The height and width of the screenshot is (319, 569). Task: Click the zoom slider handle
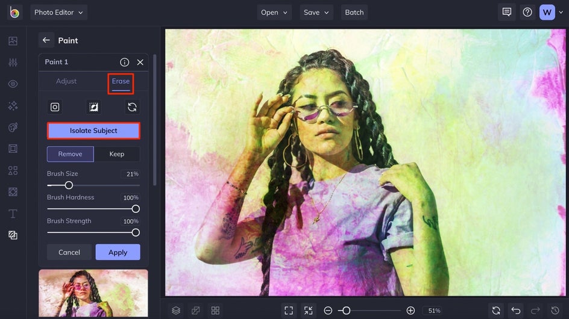pos(347,311)
